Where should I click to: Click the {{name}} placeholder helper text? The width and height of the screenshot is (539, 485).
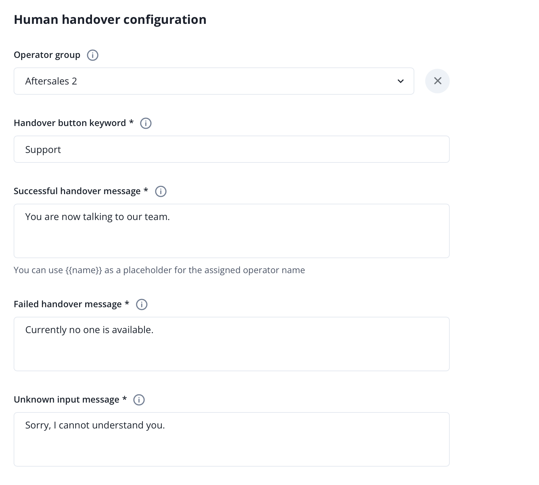point(159,270)
